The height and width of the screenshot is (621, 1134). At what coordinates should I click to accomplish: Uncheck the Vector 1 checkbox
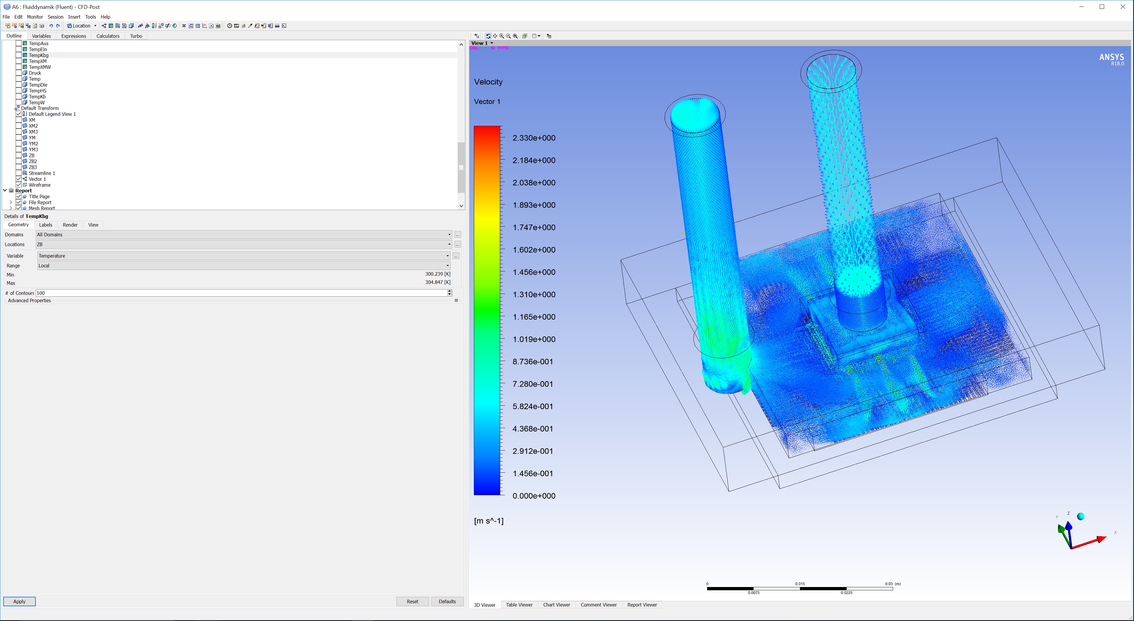tap(19, 179)
